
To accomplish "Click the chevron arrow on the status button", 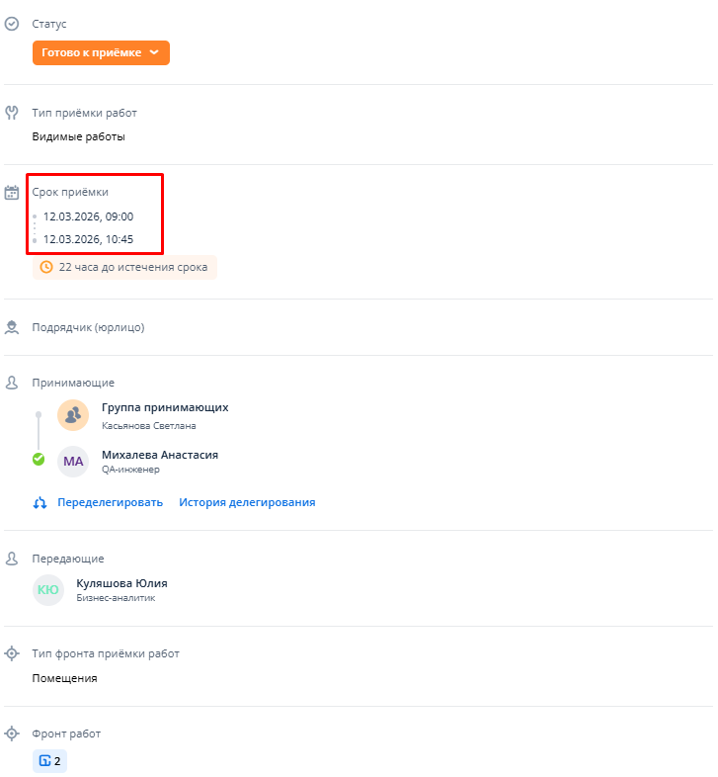I will point(154,52).
